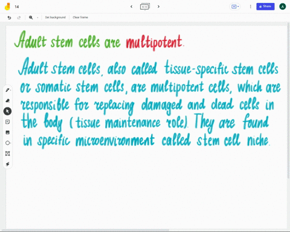The image size is (290, 232).
Task: Click the blue Share button
Action: 265,7
